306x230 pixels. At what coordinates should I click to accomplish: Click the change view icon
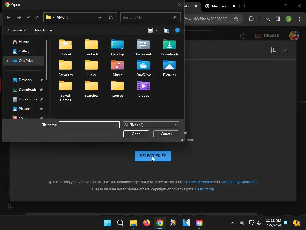tap(150, 30)
